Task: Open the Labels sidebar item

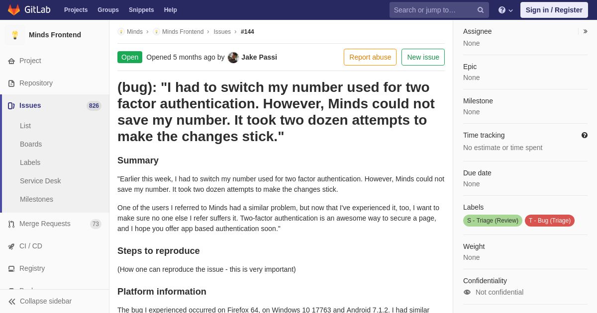Action: [x=30, y=162]
